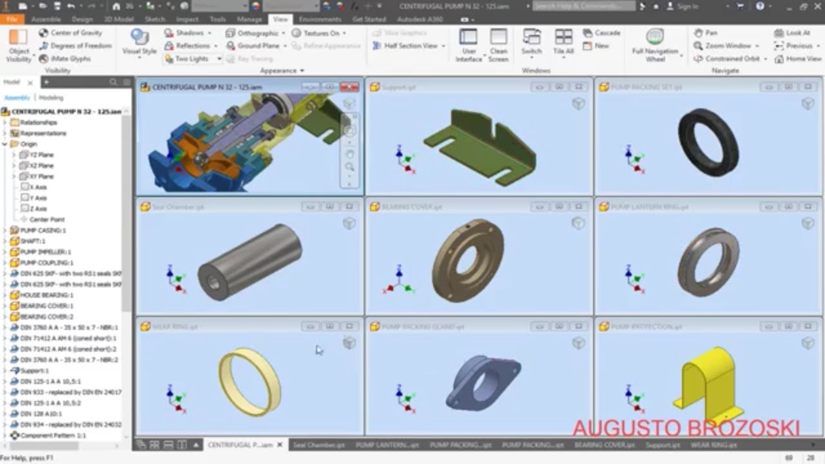Toggle iMate Glyphs visibility
The width and height of the screenshot is (825, 464).
click(65, 59)
